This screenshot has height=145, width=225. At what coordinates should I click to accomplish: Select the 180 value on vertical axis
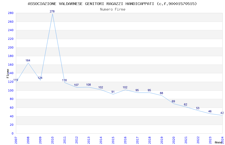coord(11,56)
